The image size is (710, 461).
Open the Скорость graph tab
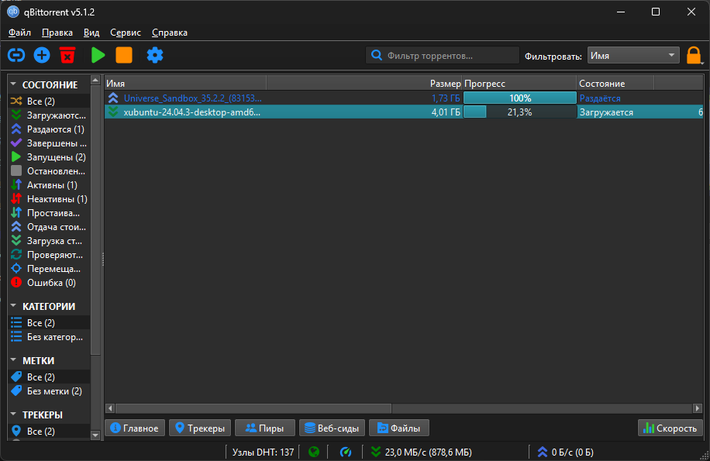tap(670, 428)
